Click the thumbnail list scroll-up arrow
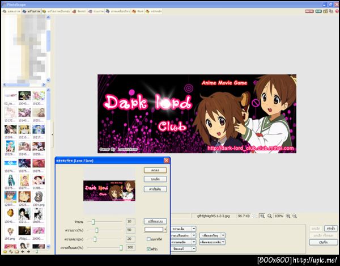 click(x=48, y=90)
